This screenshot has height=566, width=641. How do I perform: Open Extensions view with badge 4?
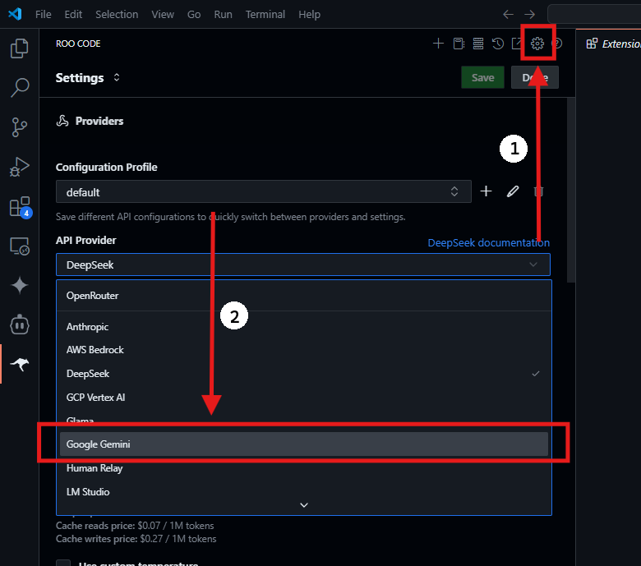pos(20,207)
